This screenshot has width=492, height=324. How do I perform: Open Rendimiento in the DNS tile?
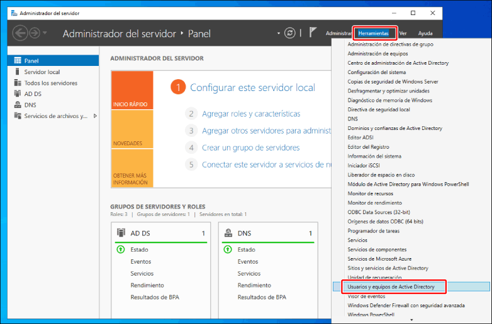pos(254,285)
